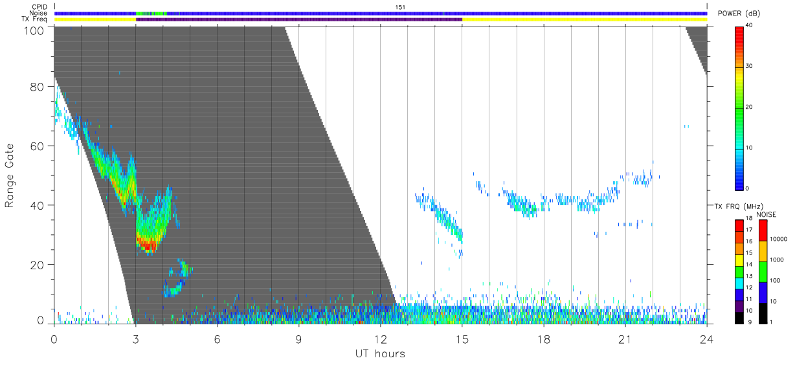Pick the green segment of NOISE colorbar
Viewport: 795px width, 367px height.
[x=763, y=271]
